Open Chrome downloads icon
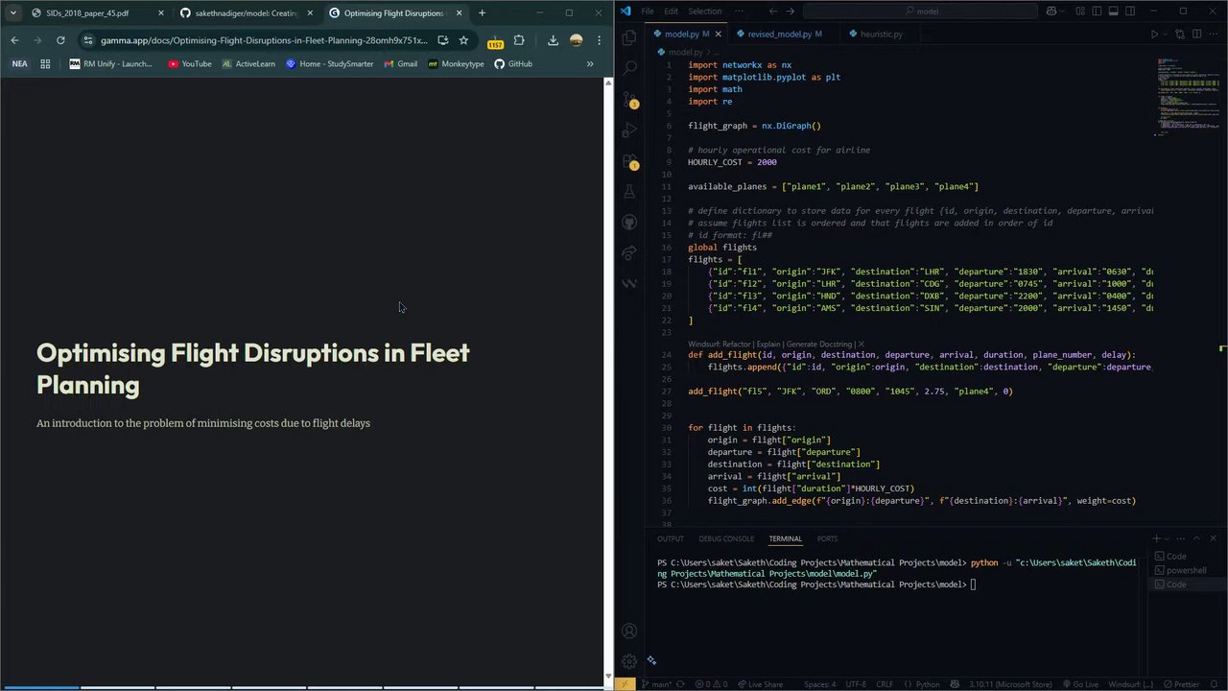1228x691 pixels. coord(553,40)
